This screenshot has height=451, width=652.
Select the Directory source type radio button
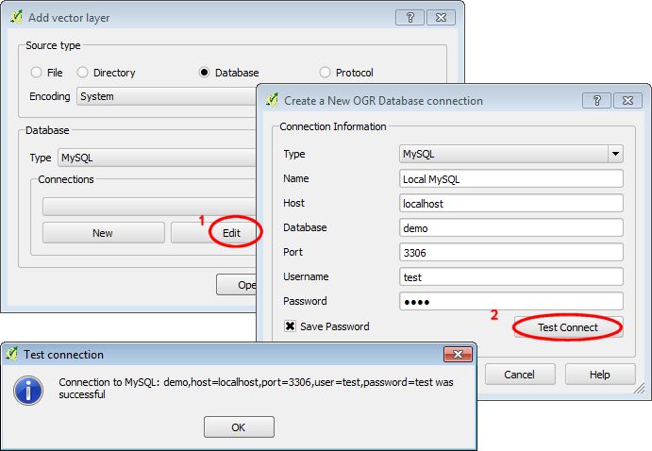click(82, 73)
